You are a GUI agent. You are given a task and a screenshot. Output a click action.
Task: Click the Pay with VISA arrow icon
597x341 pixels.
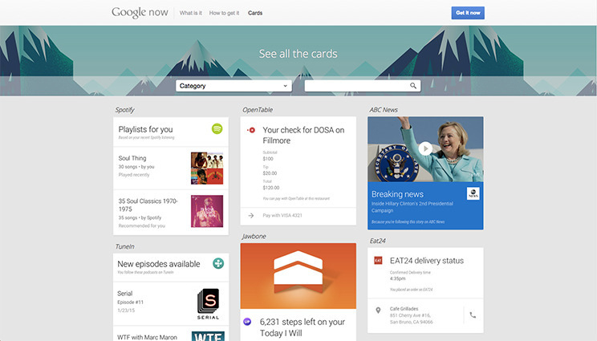pos(251,215)
